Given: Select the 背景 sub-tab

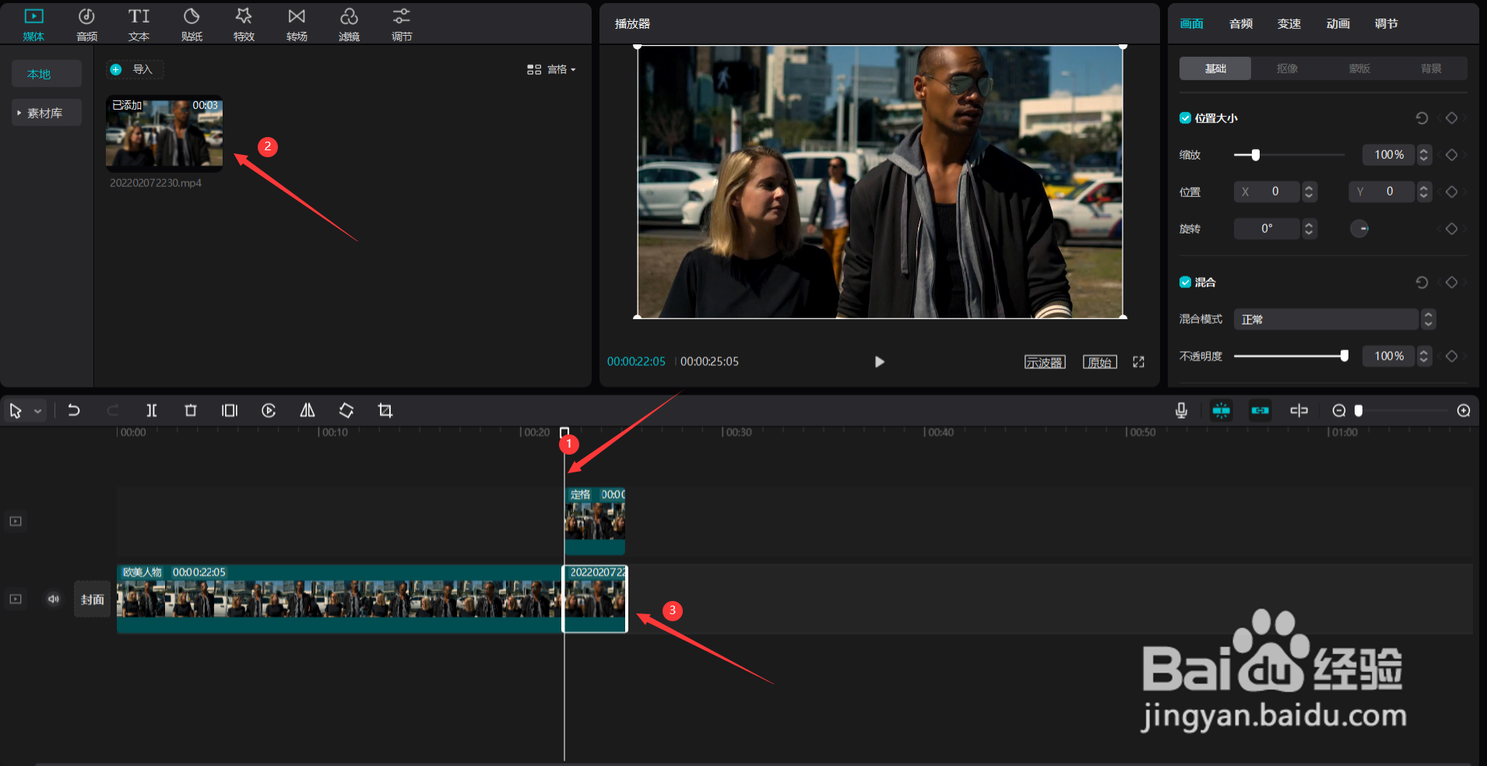Looking at the screenshot, I should coord(1431,69).
